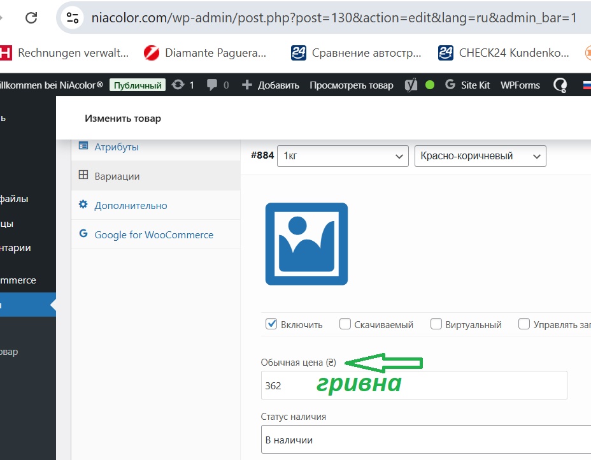Click Добавить in the admin bar
Screen dimensions: 591x460
point(271,85)
